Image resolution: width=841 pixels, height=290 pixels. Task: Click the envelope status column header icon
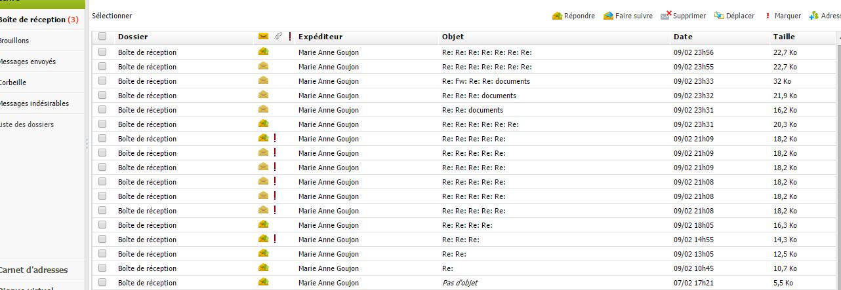pos(263,37)
